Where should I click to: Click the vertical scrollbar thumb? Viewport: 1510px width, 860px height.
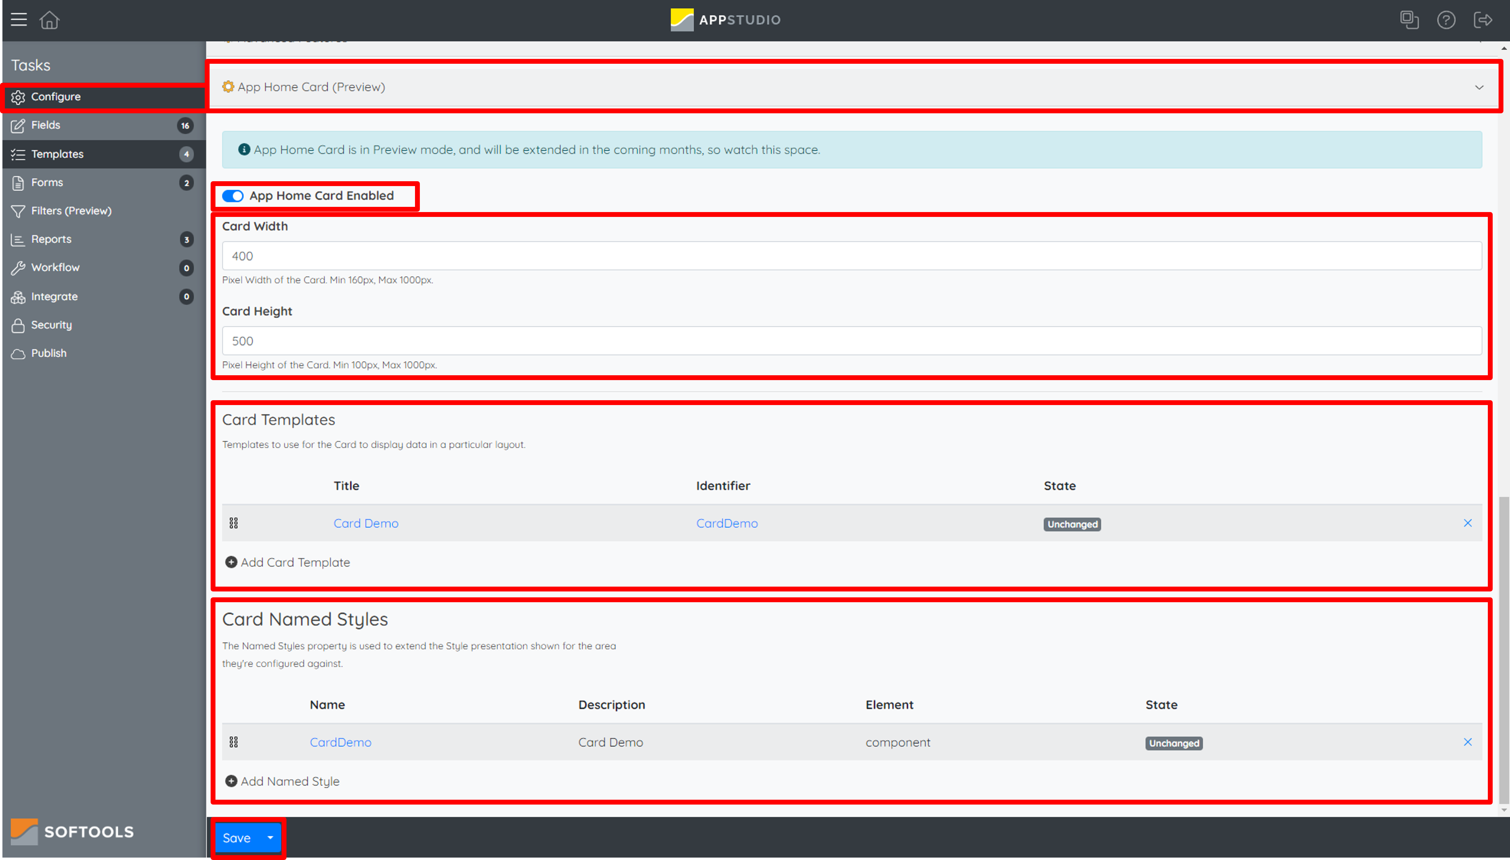click(1503, 650)
